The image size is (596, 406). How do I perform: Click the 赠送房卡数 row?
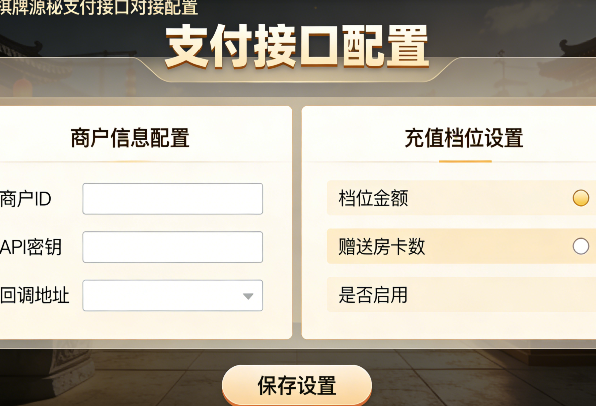pyautogui.click(x=379, y=246)
